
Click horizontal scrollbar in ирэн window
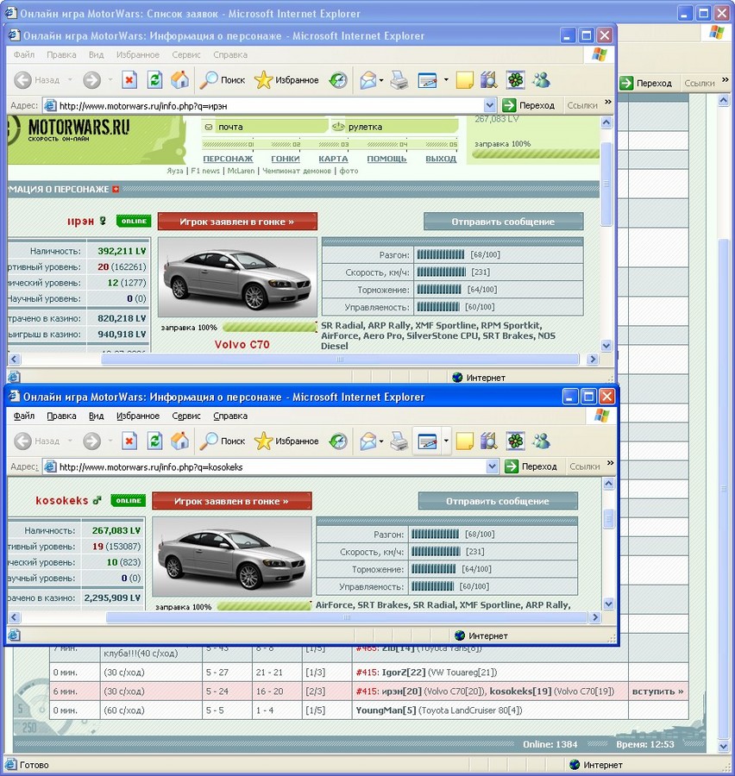click(x=340, y=360)
